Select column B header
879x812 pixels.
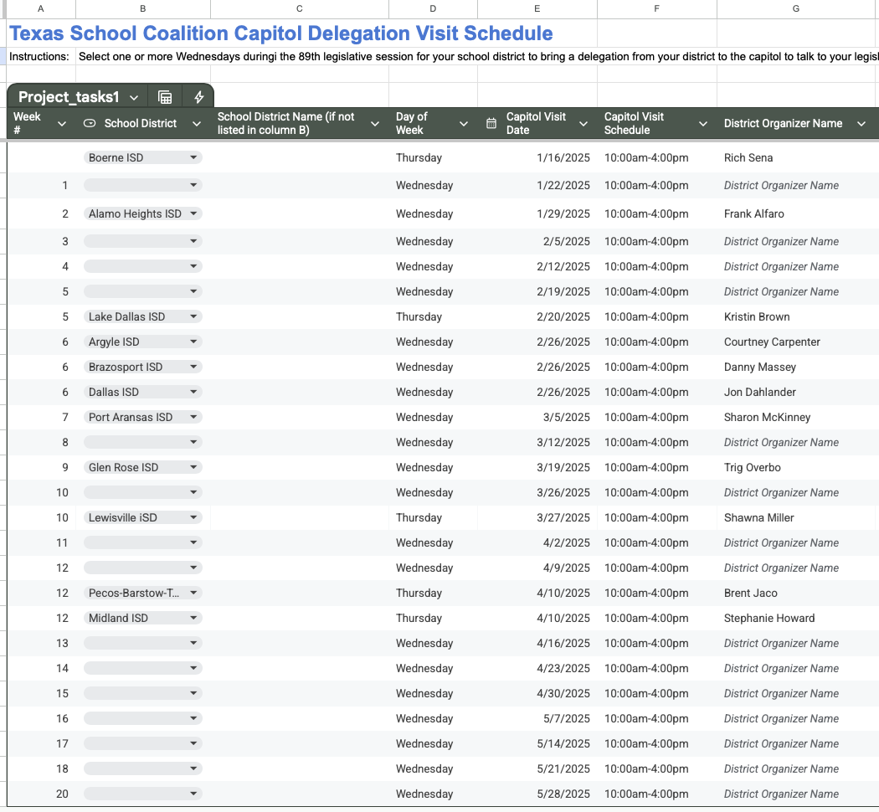click(x=143, y=9)
